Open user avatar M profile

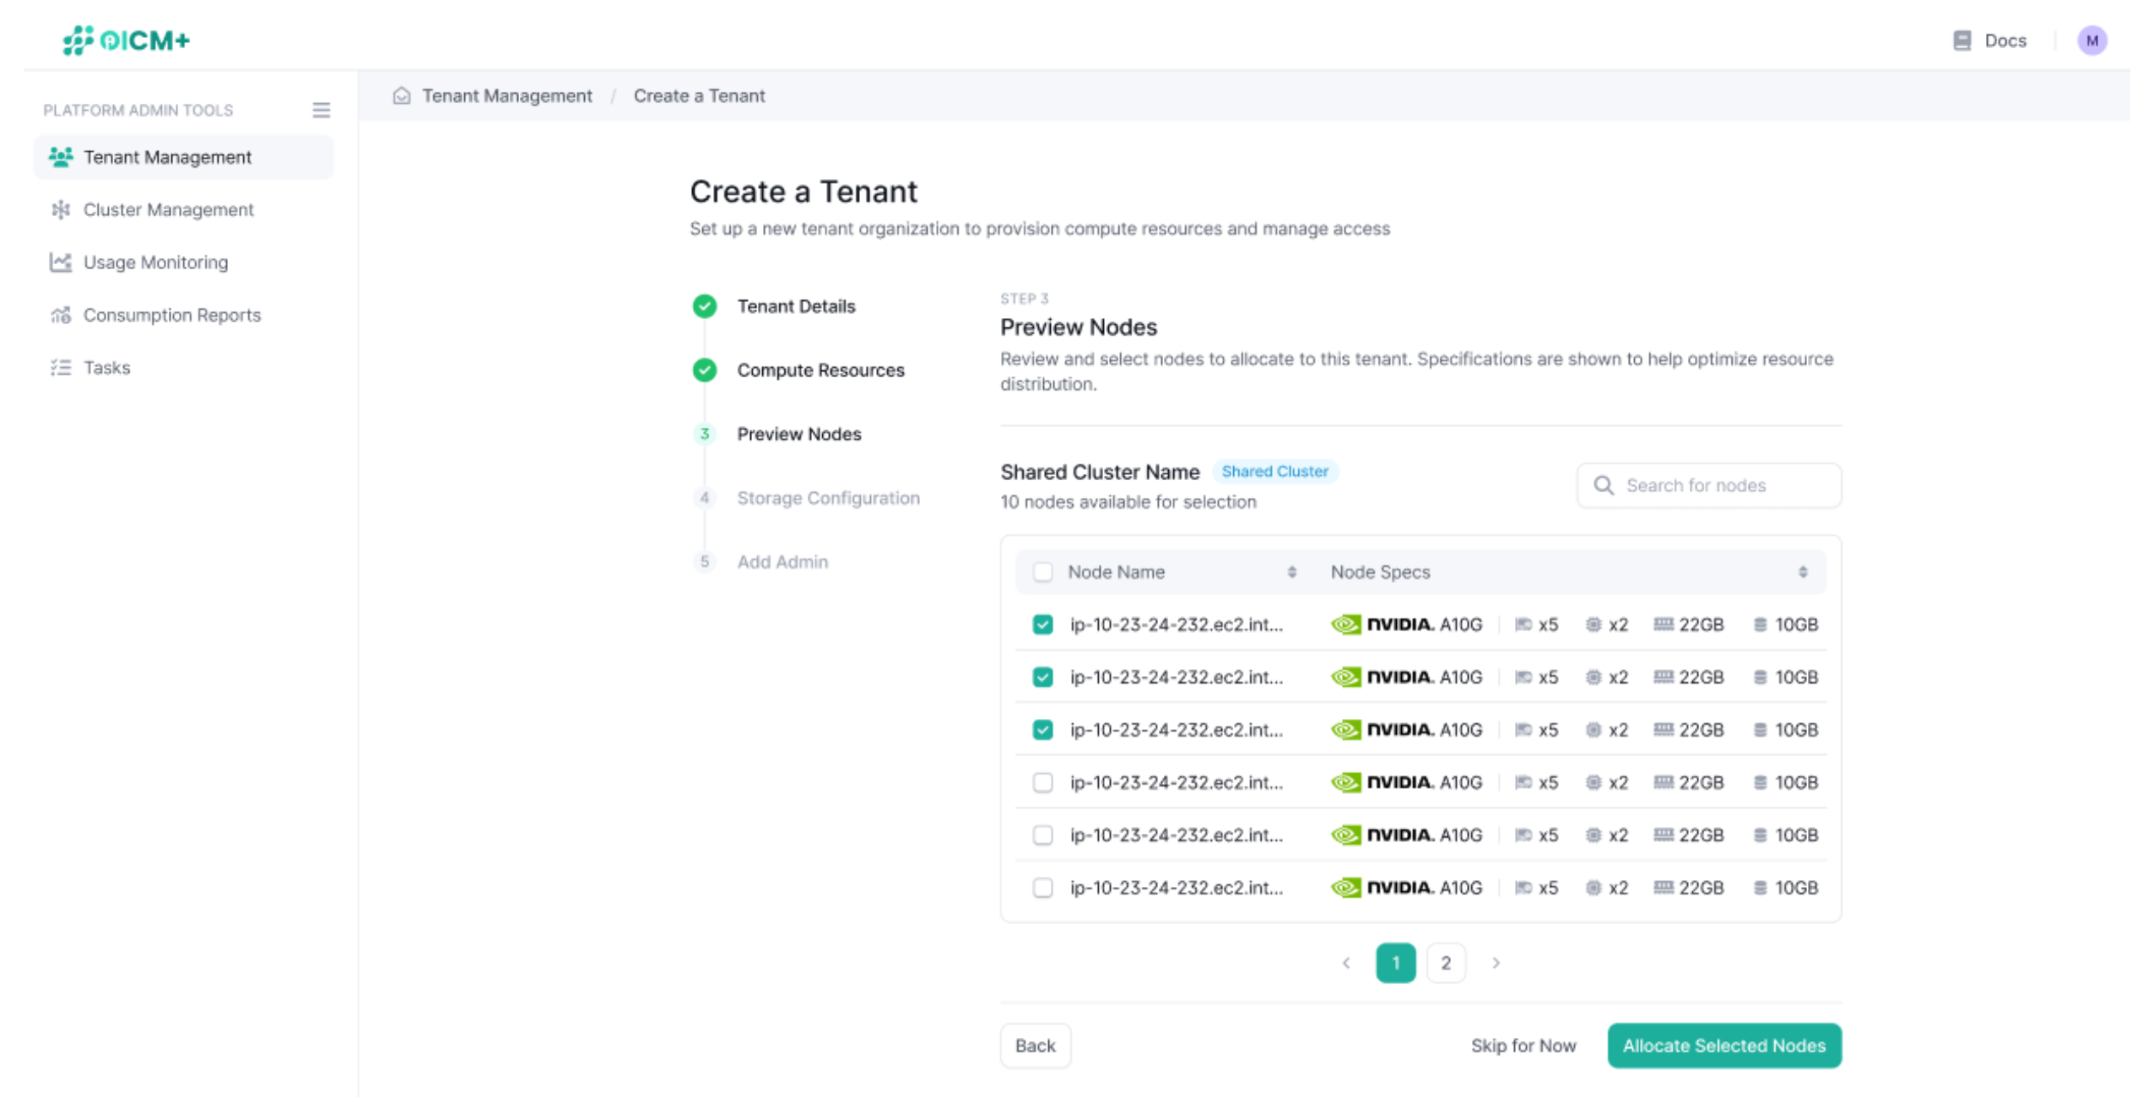click(2091, 41)
